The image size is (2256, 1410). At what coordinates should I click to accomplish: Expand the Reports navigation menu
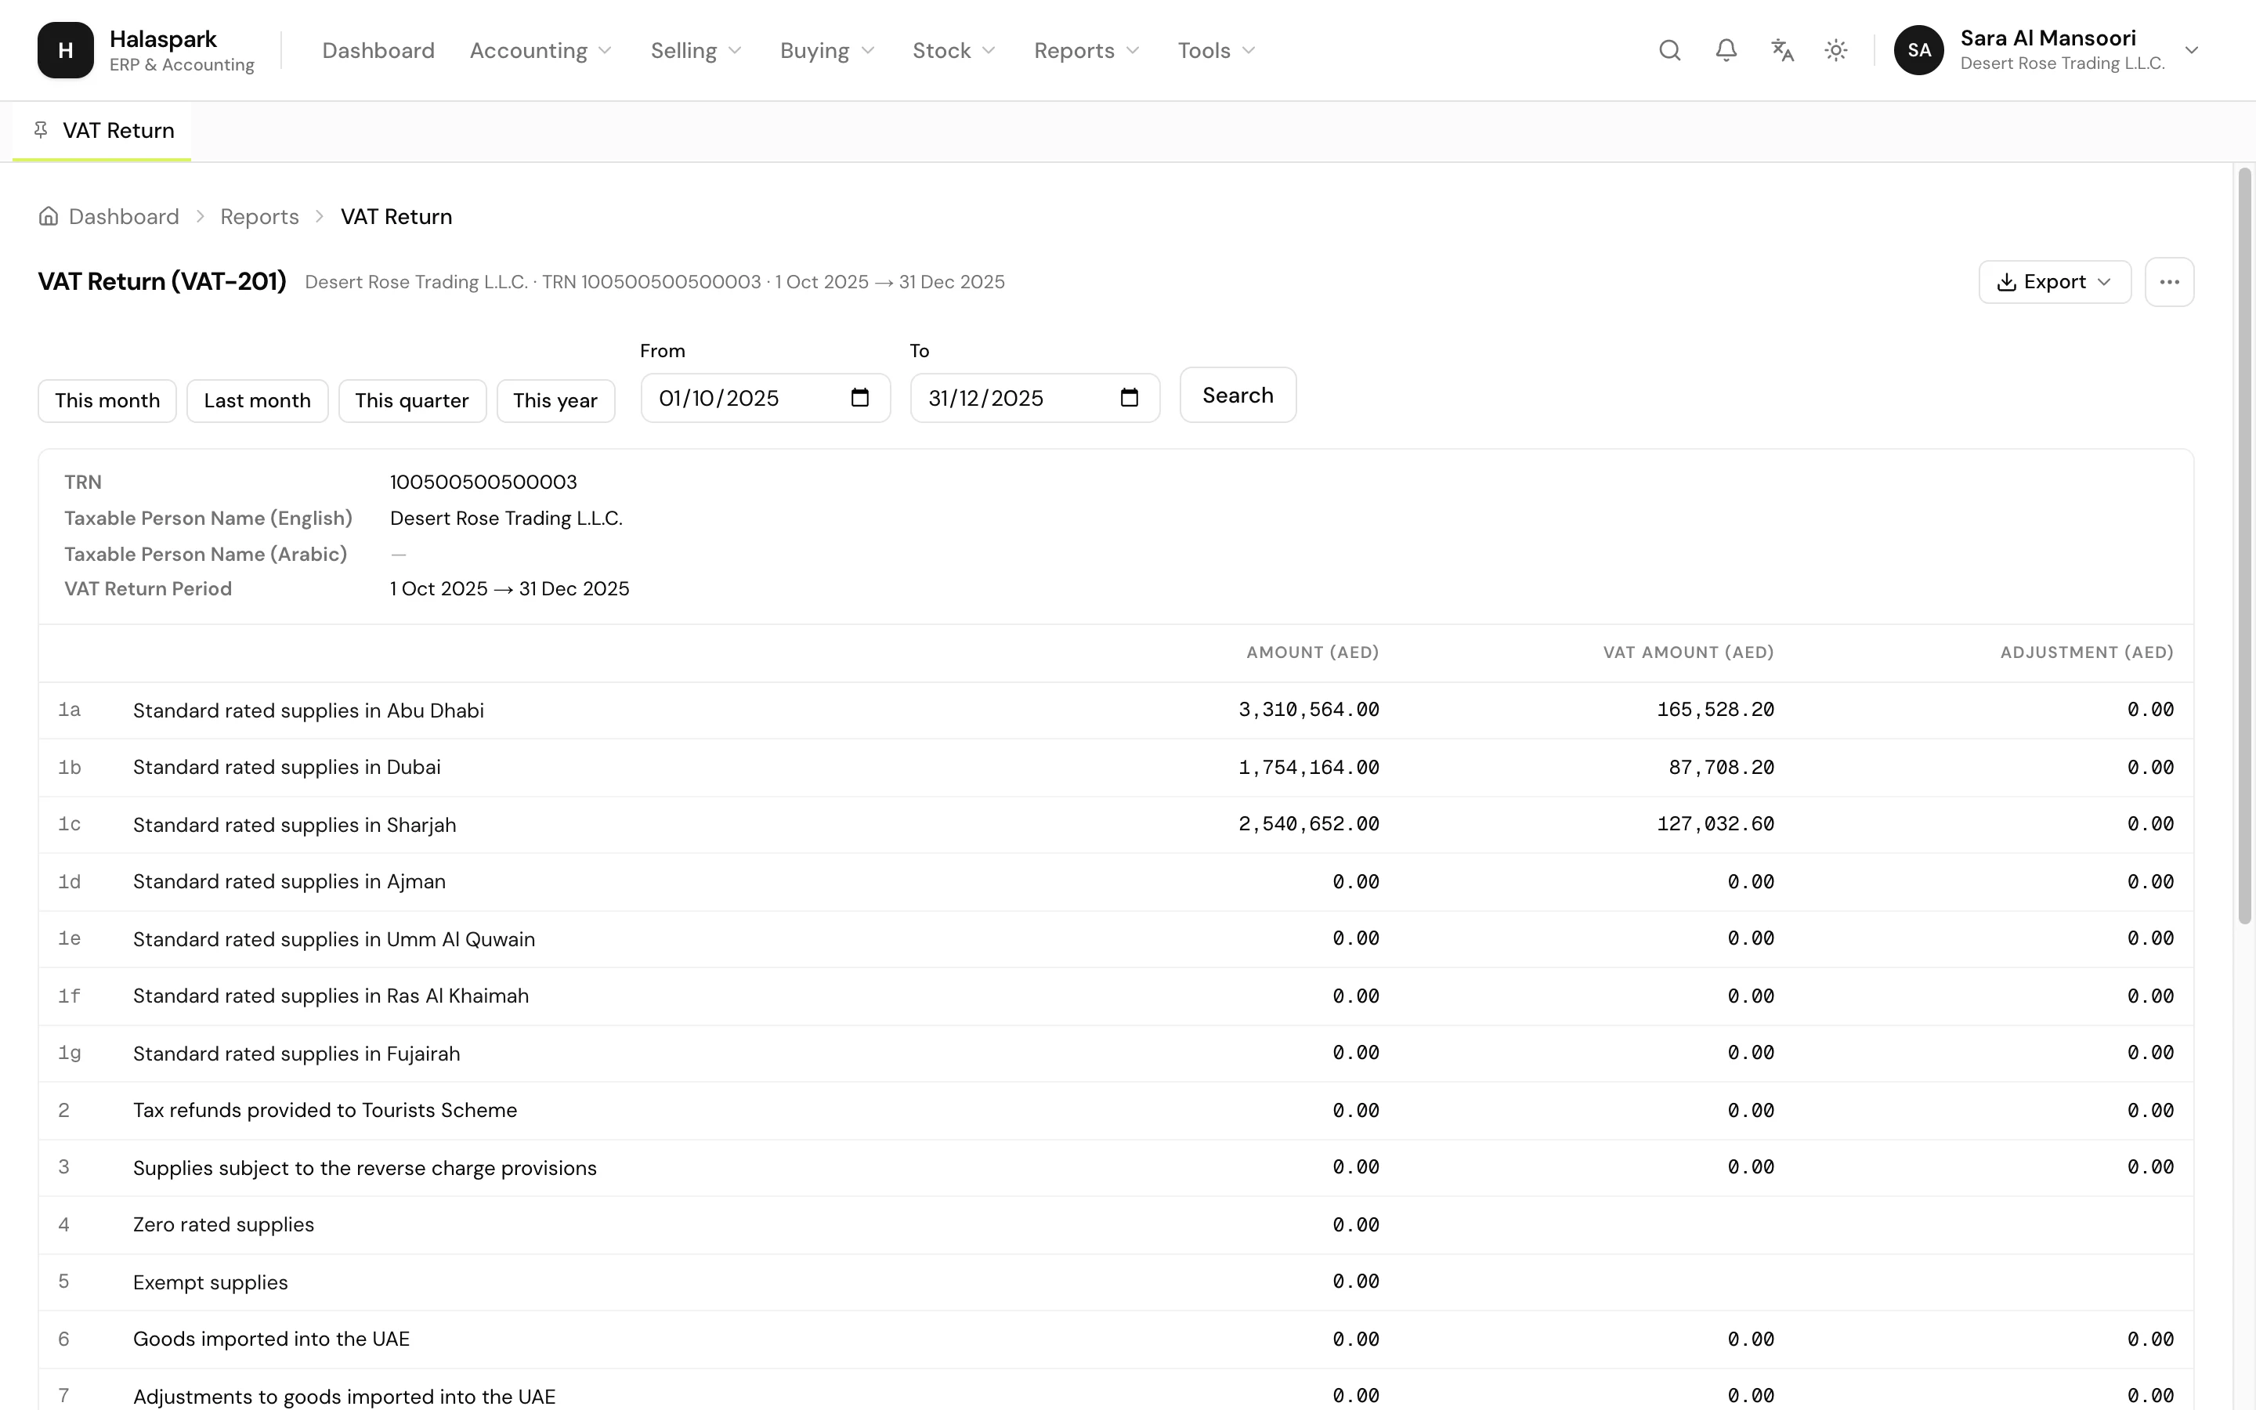pyautogui.click(x=1086, y=50)
